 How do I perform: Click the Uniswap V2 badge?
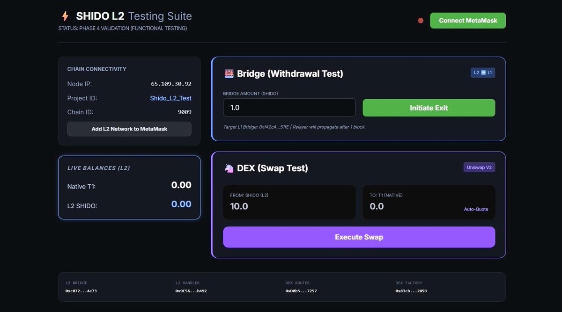[x=479, y=167]
